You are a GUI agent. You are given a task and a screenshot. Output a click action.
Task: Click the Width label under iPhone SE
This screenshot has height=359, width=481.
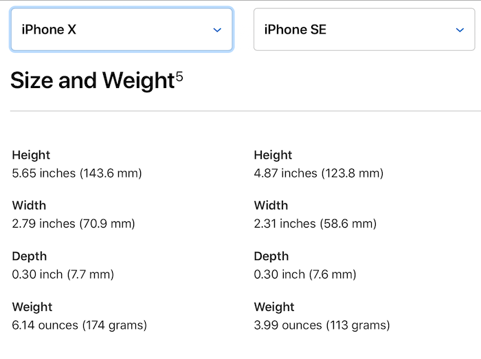(x=271, y=206)
